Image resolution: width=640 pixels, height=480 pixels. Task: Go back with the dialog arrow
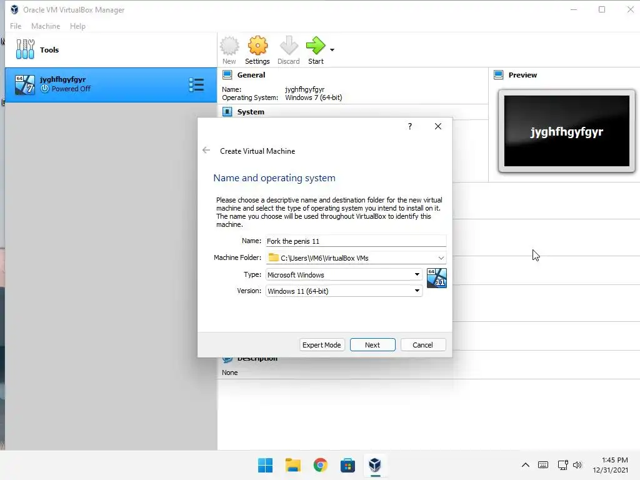click(x=206, y=150)
